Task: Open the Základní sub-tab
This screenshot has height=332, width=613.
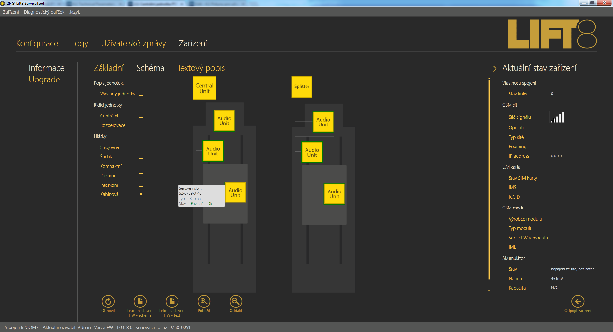Action: pos(109,68)
